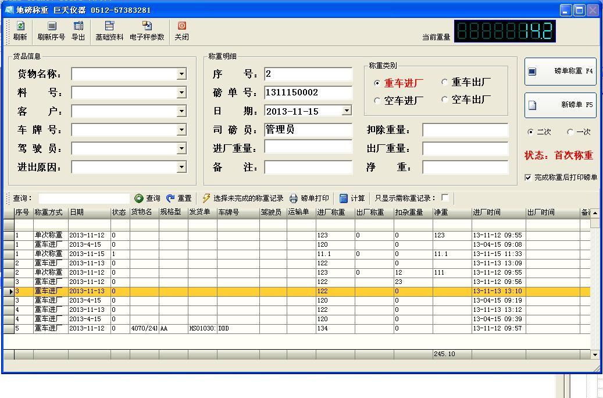Open the 日期 date picker dropdown
603x398 pixels.
click(347, 111)
